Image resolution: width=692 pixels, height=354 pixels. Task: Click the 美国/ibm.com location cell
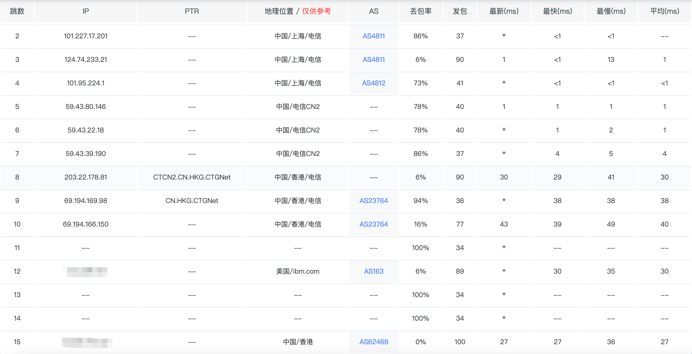[x=298, y=271]
